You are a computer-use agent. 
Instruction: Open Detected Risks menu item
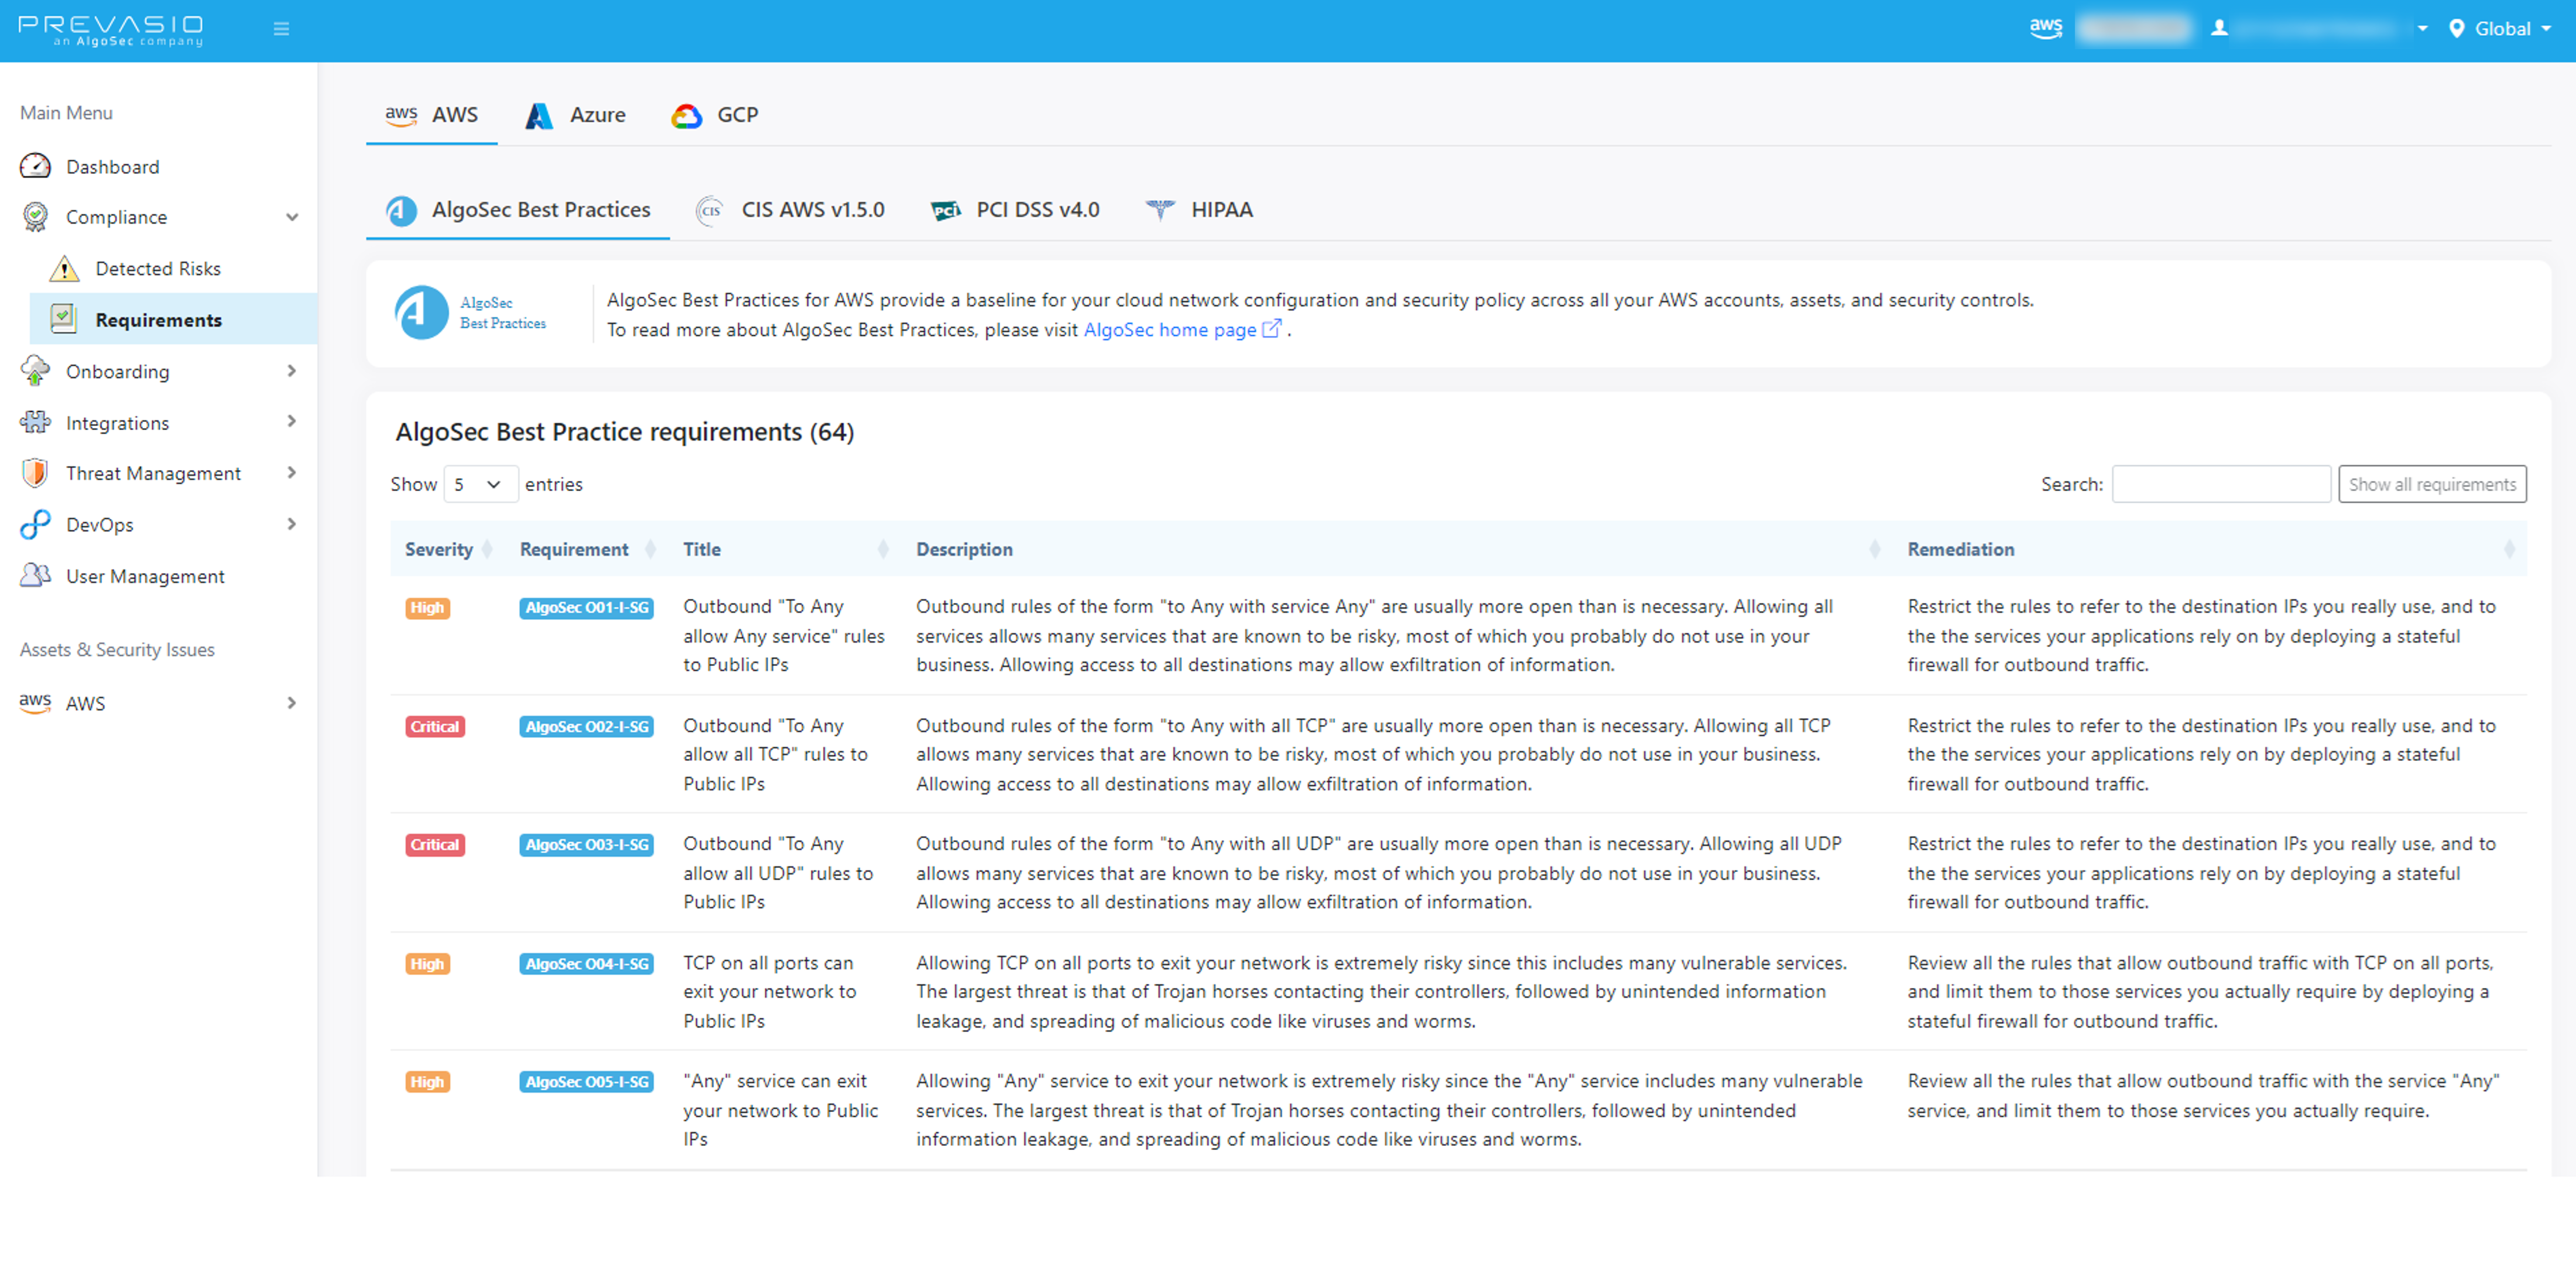[x=159, y=268]
